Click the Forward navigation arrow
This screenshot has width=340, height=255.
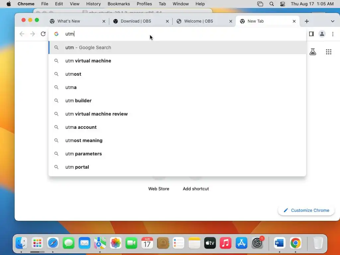coord(33,34)
